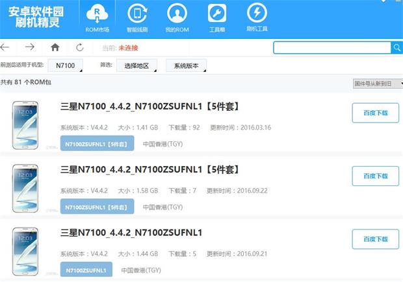Click 百度下载 for the 1.58 GB ROM
This screenshot has width=403, height=282.
click(x=376, y=176)
